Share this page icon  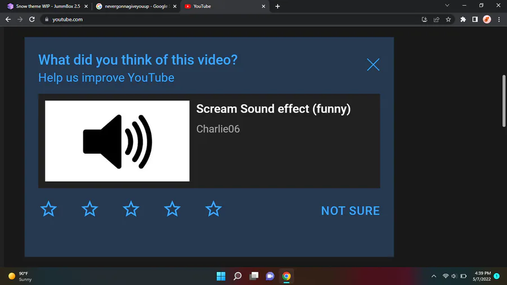tap(437, 19)
